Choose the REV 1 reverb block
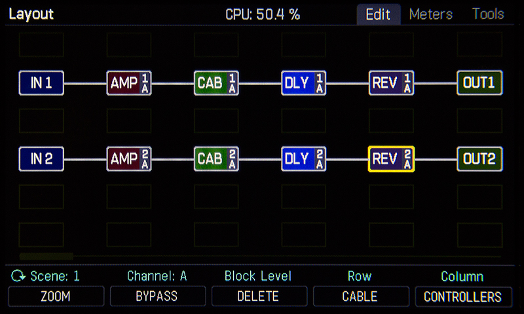 point(391,83)
